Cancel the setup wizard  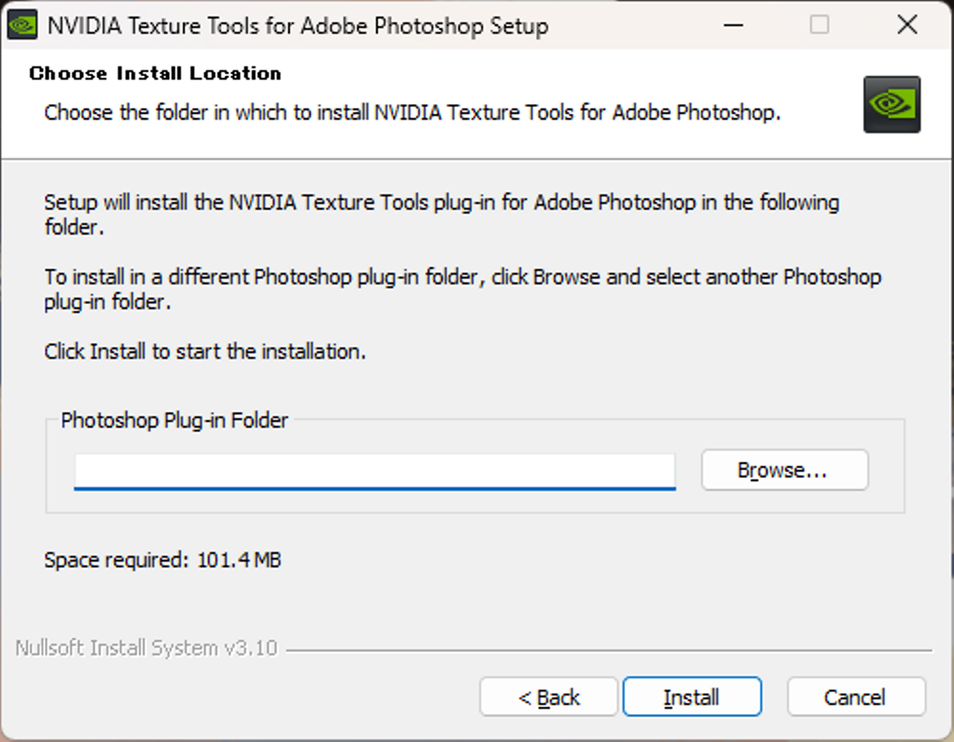point(855,697)
